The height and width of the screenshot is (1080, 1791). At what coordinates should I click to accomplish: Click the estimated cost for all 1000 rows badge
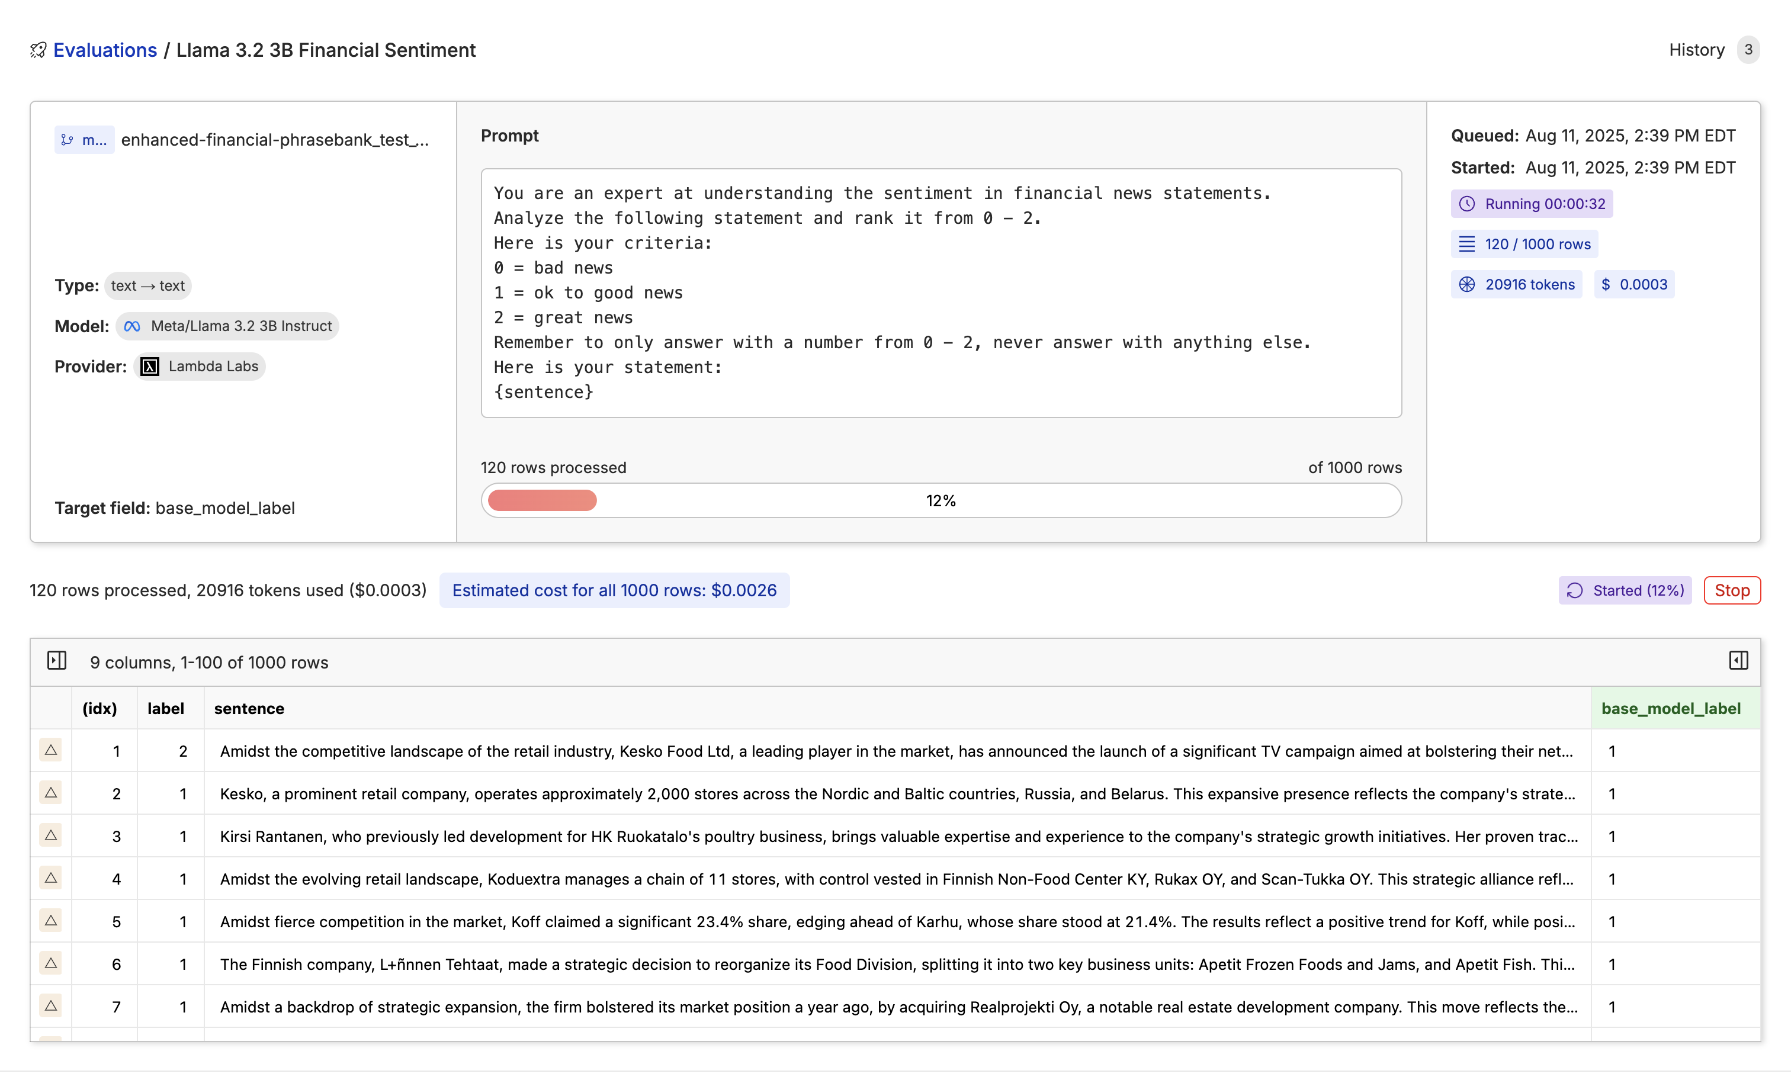click(614, 590)
